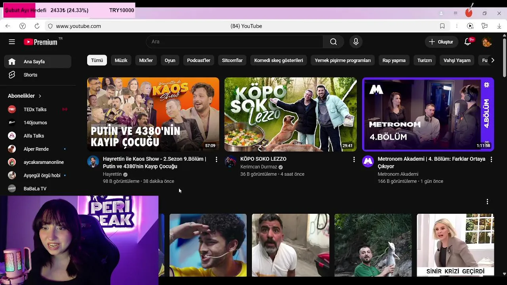This screenshot has height=285, width=507.
Task: Open the aycakaramanonline subscription
Action: (38, 162)
